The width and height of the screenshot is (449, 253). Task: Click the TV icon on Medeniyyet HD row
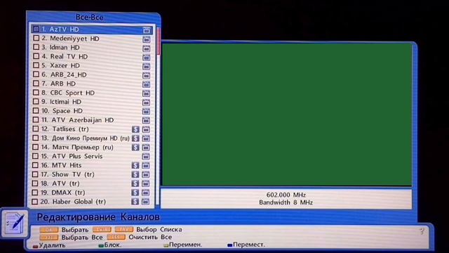(147, 39)
